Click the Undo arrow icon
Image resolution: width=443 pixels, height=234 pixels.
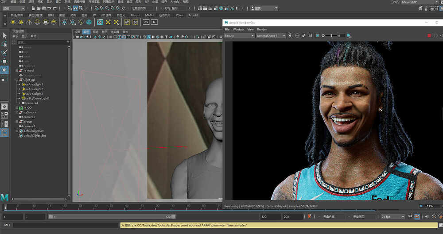(x=50, y=8)
